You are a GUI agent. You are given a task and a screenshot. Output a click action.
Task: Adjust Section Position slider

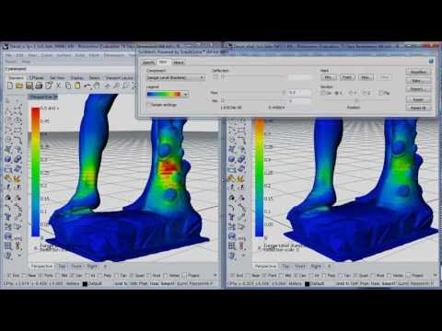pos(356,100)
